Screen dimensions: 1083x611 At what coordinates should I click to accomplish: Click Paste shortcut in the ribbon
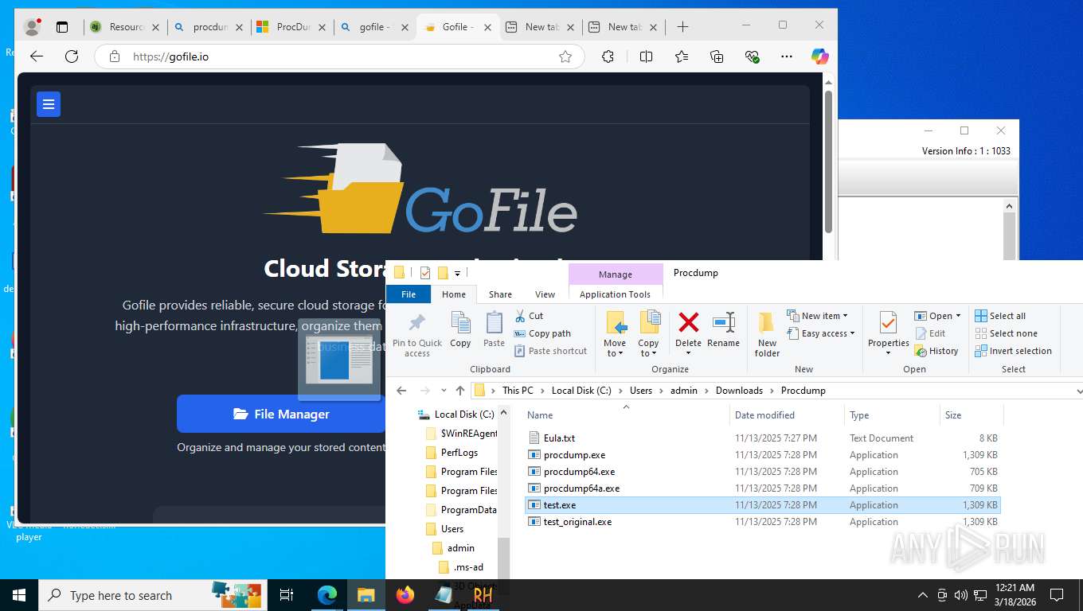[x=550, y=351]
